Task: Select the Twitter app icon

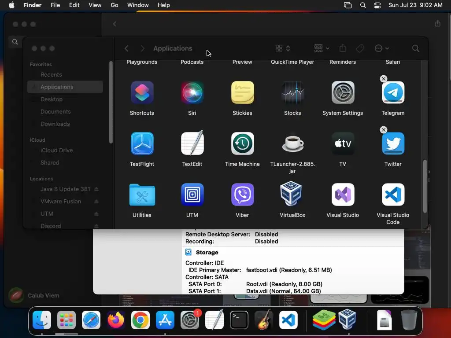Action: (x=393, y=143)
